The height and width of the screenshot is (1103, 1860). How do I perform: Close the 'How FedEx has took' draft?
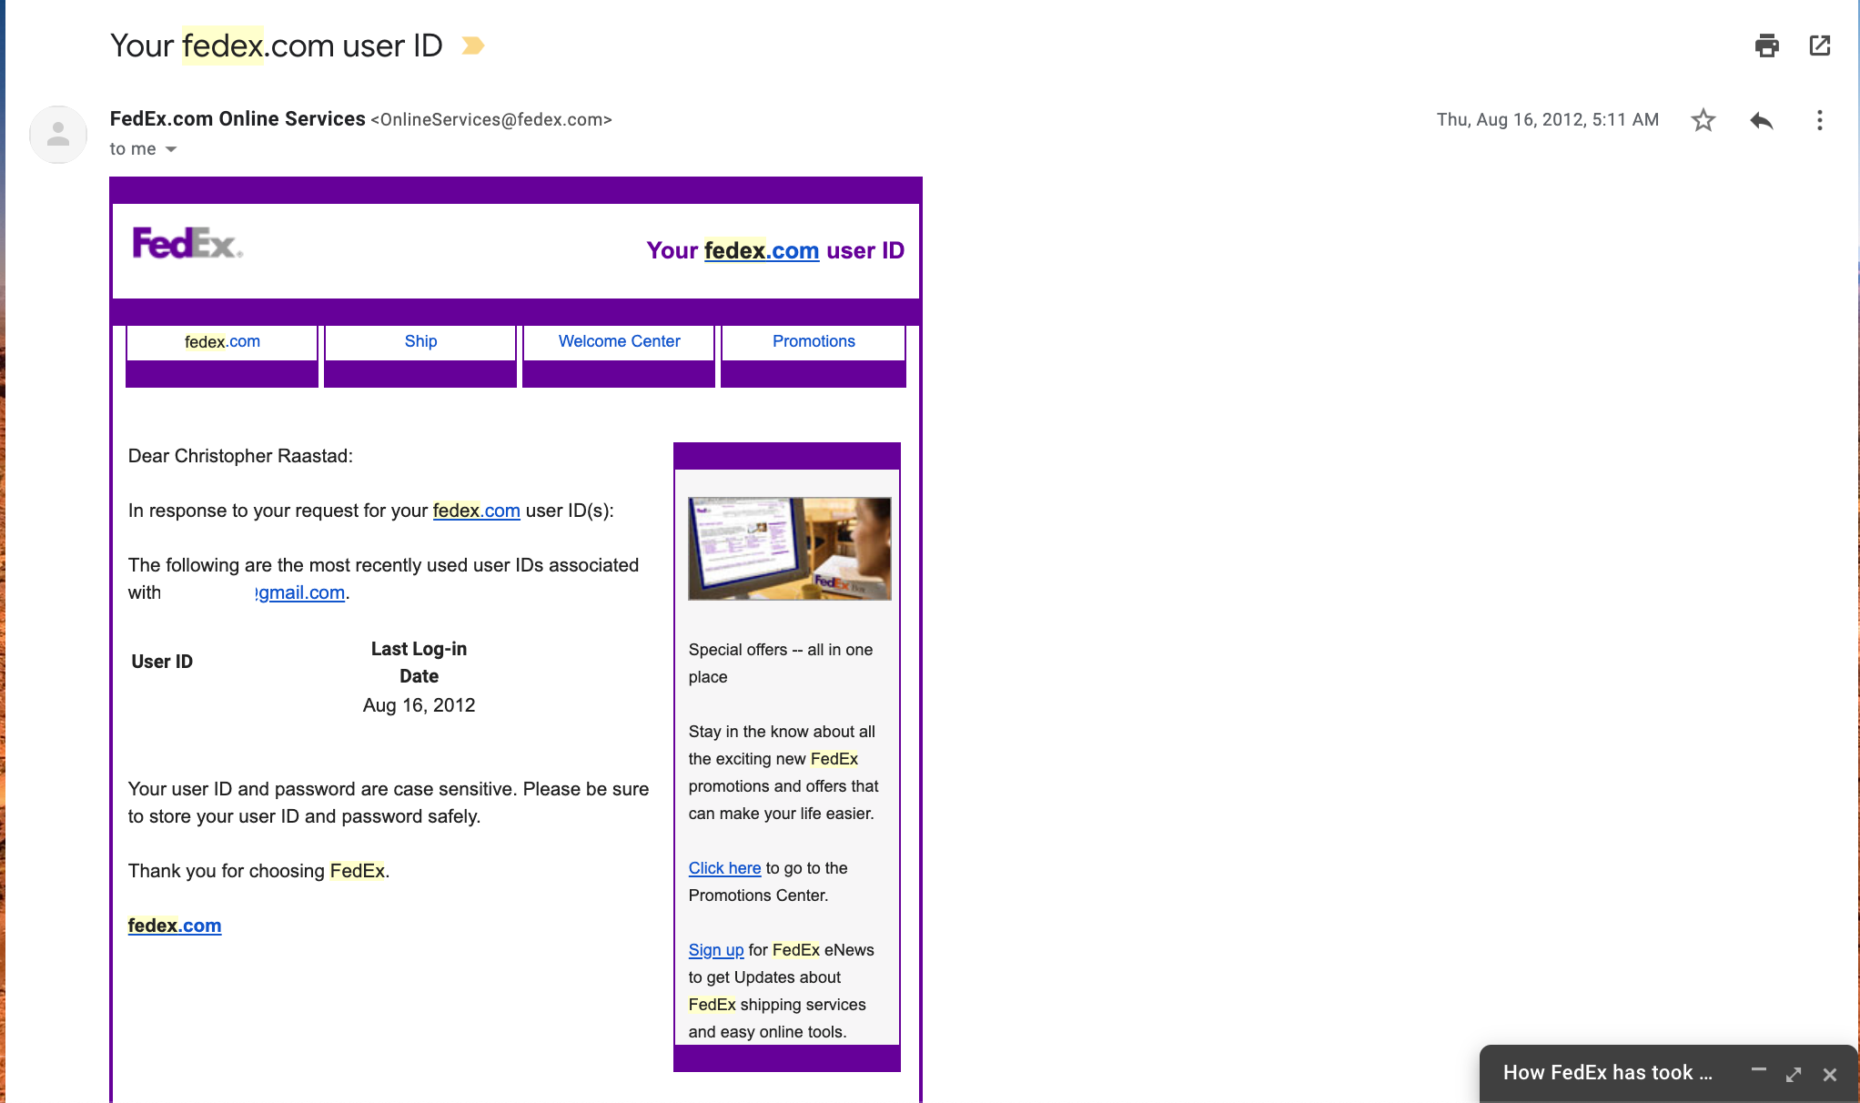click(x=1830, y=1074)
